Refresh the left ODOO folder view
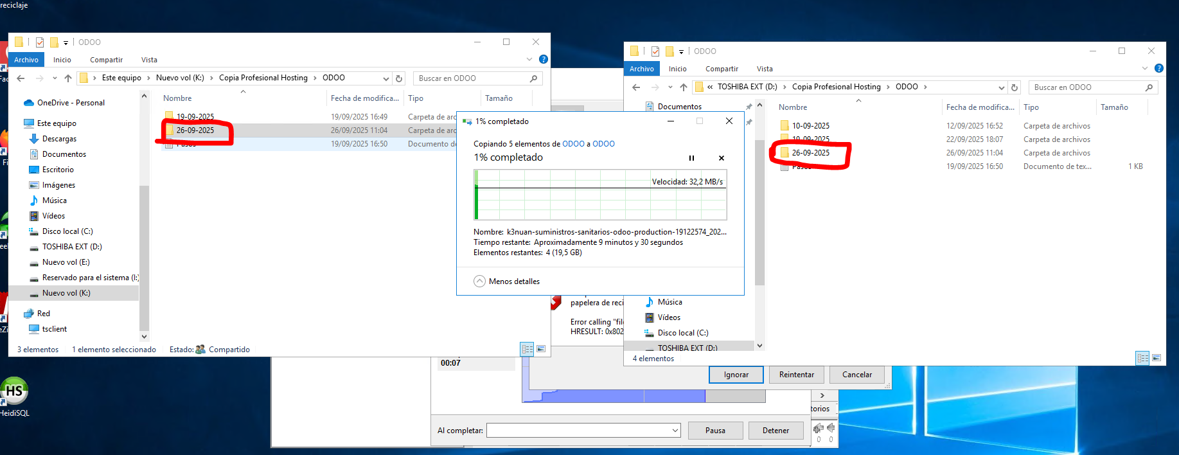This screenshot has width=1179, height=455. coord(399,78)
